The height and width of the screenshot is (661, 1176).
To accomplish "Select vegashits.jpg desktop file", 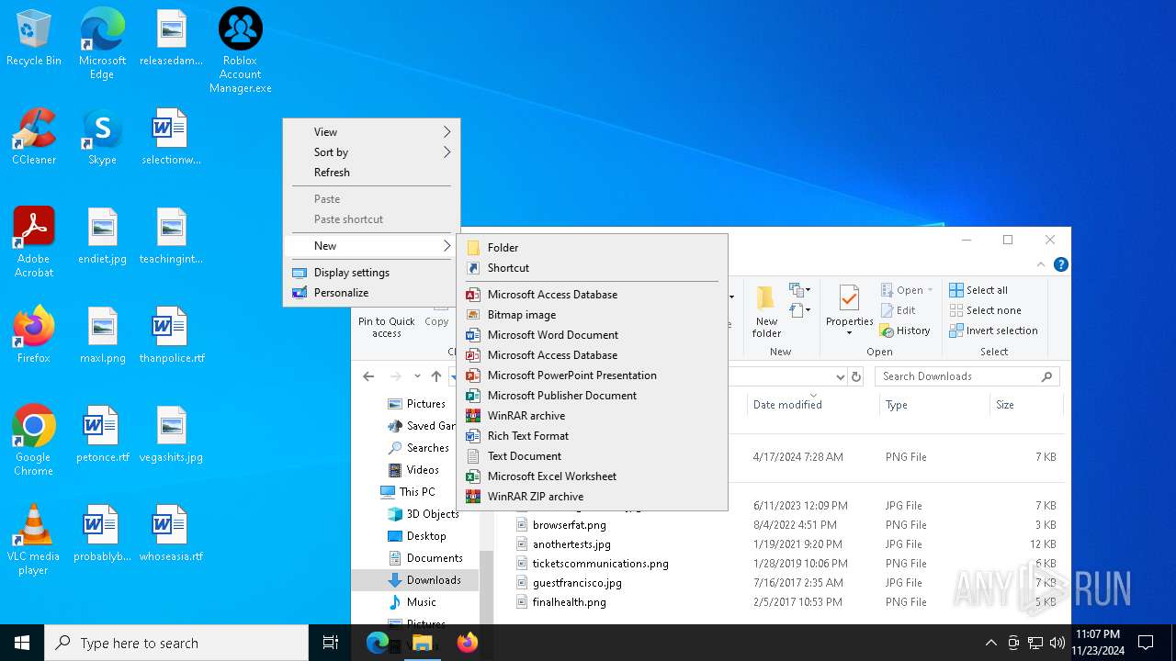I will [171, 434].
